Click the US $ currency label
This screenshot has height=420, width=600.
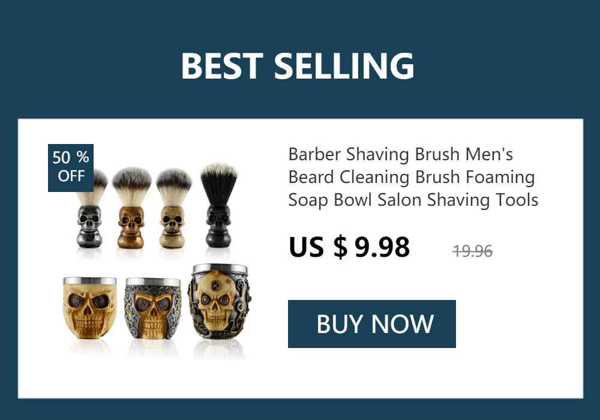(319, 247)
